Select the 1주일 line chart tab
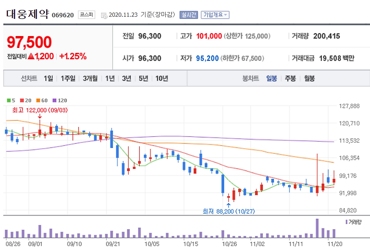The height and width of the screenshot is (252, 370). click(x=68, y=78)
